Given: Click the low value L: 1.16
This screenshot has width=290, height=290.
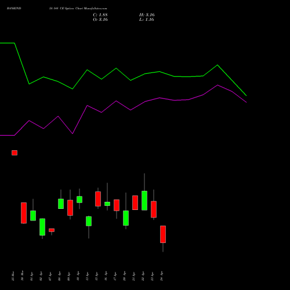Looking at the screenshot, I should (147, 20).
